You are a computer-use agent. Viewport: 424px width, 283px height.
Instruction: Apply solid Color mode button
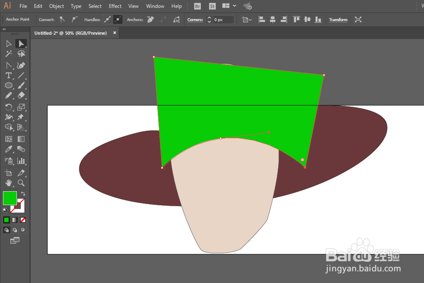[x=6, y=220]
